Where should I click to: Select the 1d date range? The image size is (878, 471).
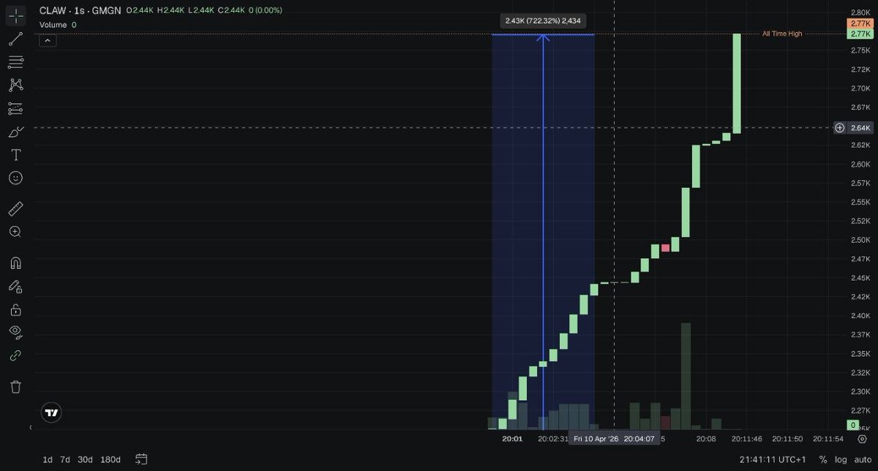pos(48,459)
